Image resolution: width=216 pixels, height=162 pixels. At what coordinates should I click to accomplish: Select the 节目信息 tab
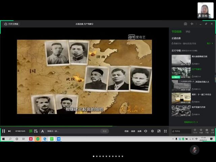[x=177, y=32]
